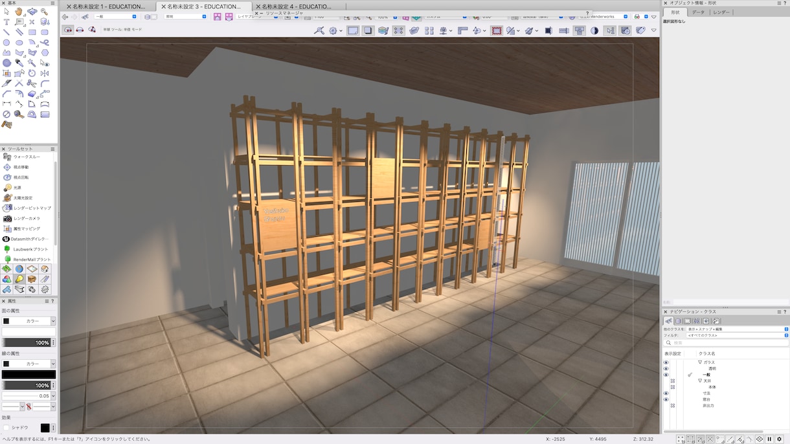
Task: Select the Tape Measure tool
Action: (x=19, y=114)
